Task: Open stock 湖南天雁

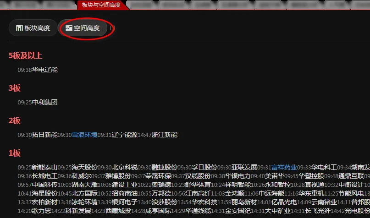Action: [x=84, y=185]
